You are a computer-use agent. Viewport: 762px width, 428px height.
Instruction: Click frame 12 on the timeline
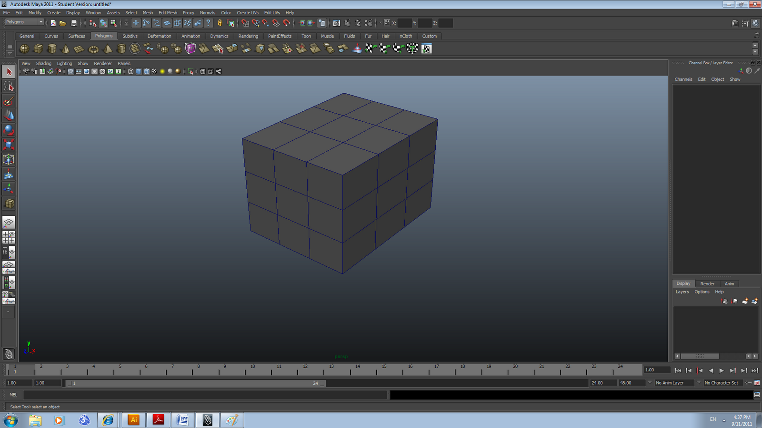coord(305,370)
